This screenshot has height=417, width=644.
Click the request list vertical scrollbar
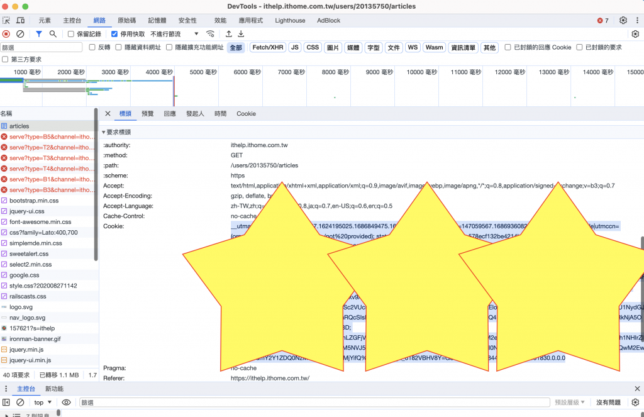point(96,185)
